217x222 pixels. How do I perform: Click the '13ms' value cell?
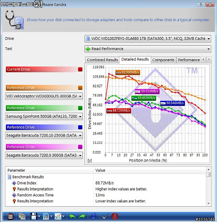(x=100, y=195)
